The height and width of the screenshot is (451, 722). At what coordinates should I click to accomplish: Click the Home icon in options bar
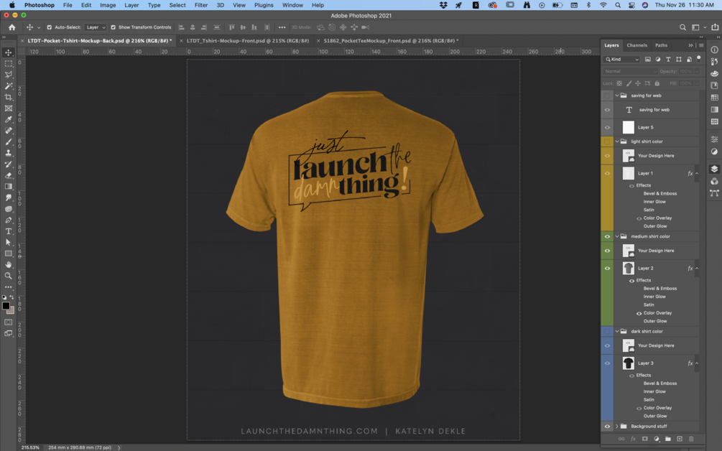[x=12, y=27]
